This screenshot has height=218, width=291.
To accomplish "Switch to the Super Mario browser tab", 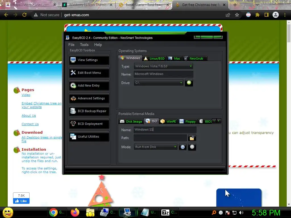I will 144,5.
